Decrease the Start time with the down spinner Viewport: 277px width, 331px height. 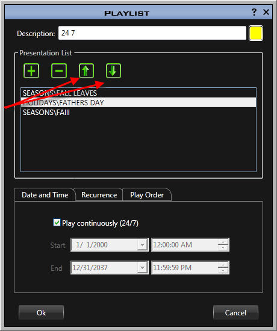click(x=223, y=248)
